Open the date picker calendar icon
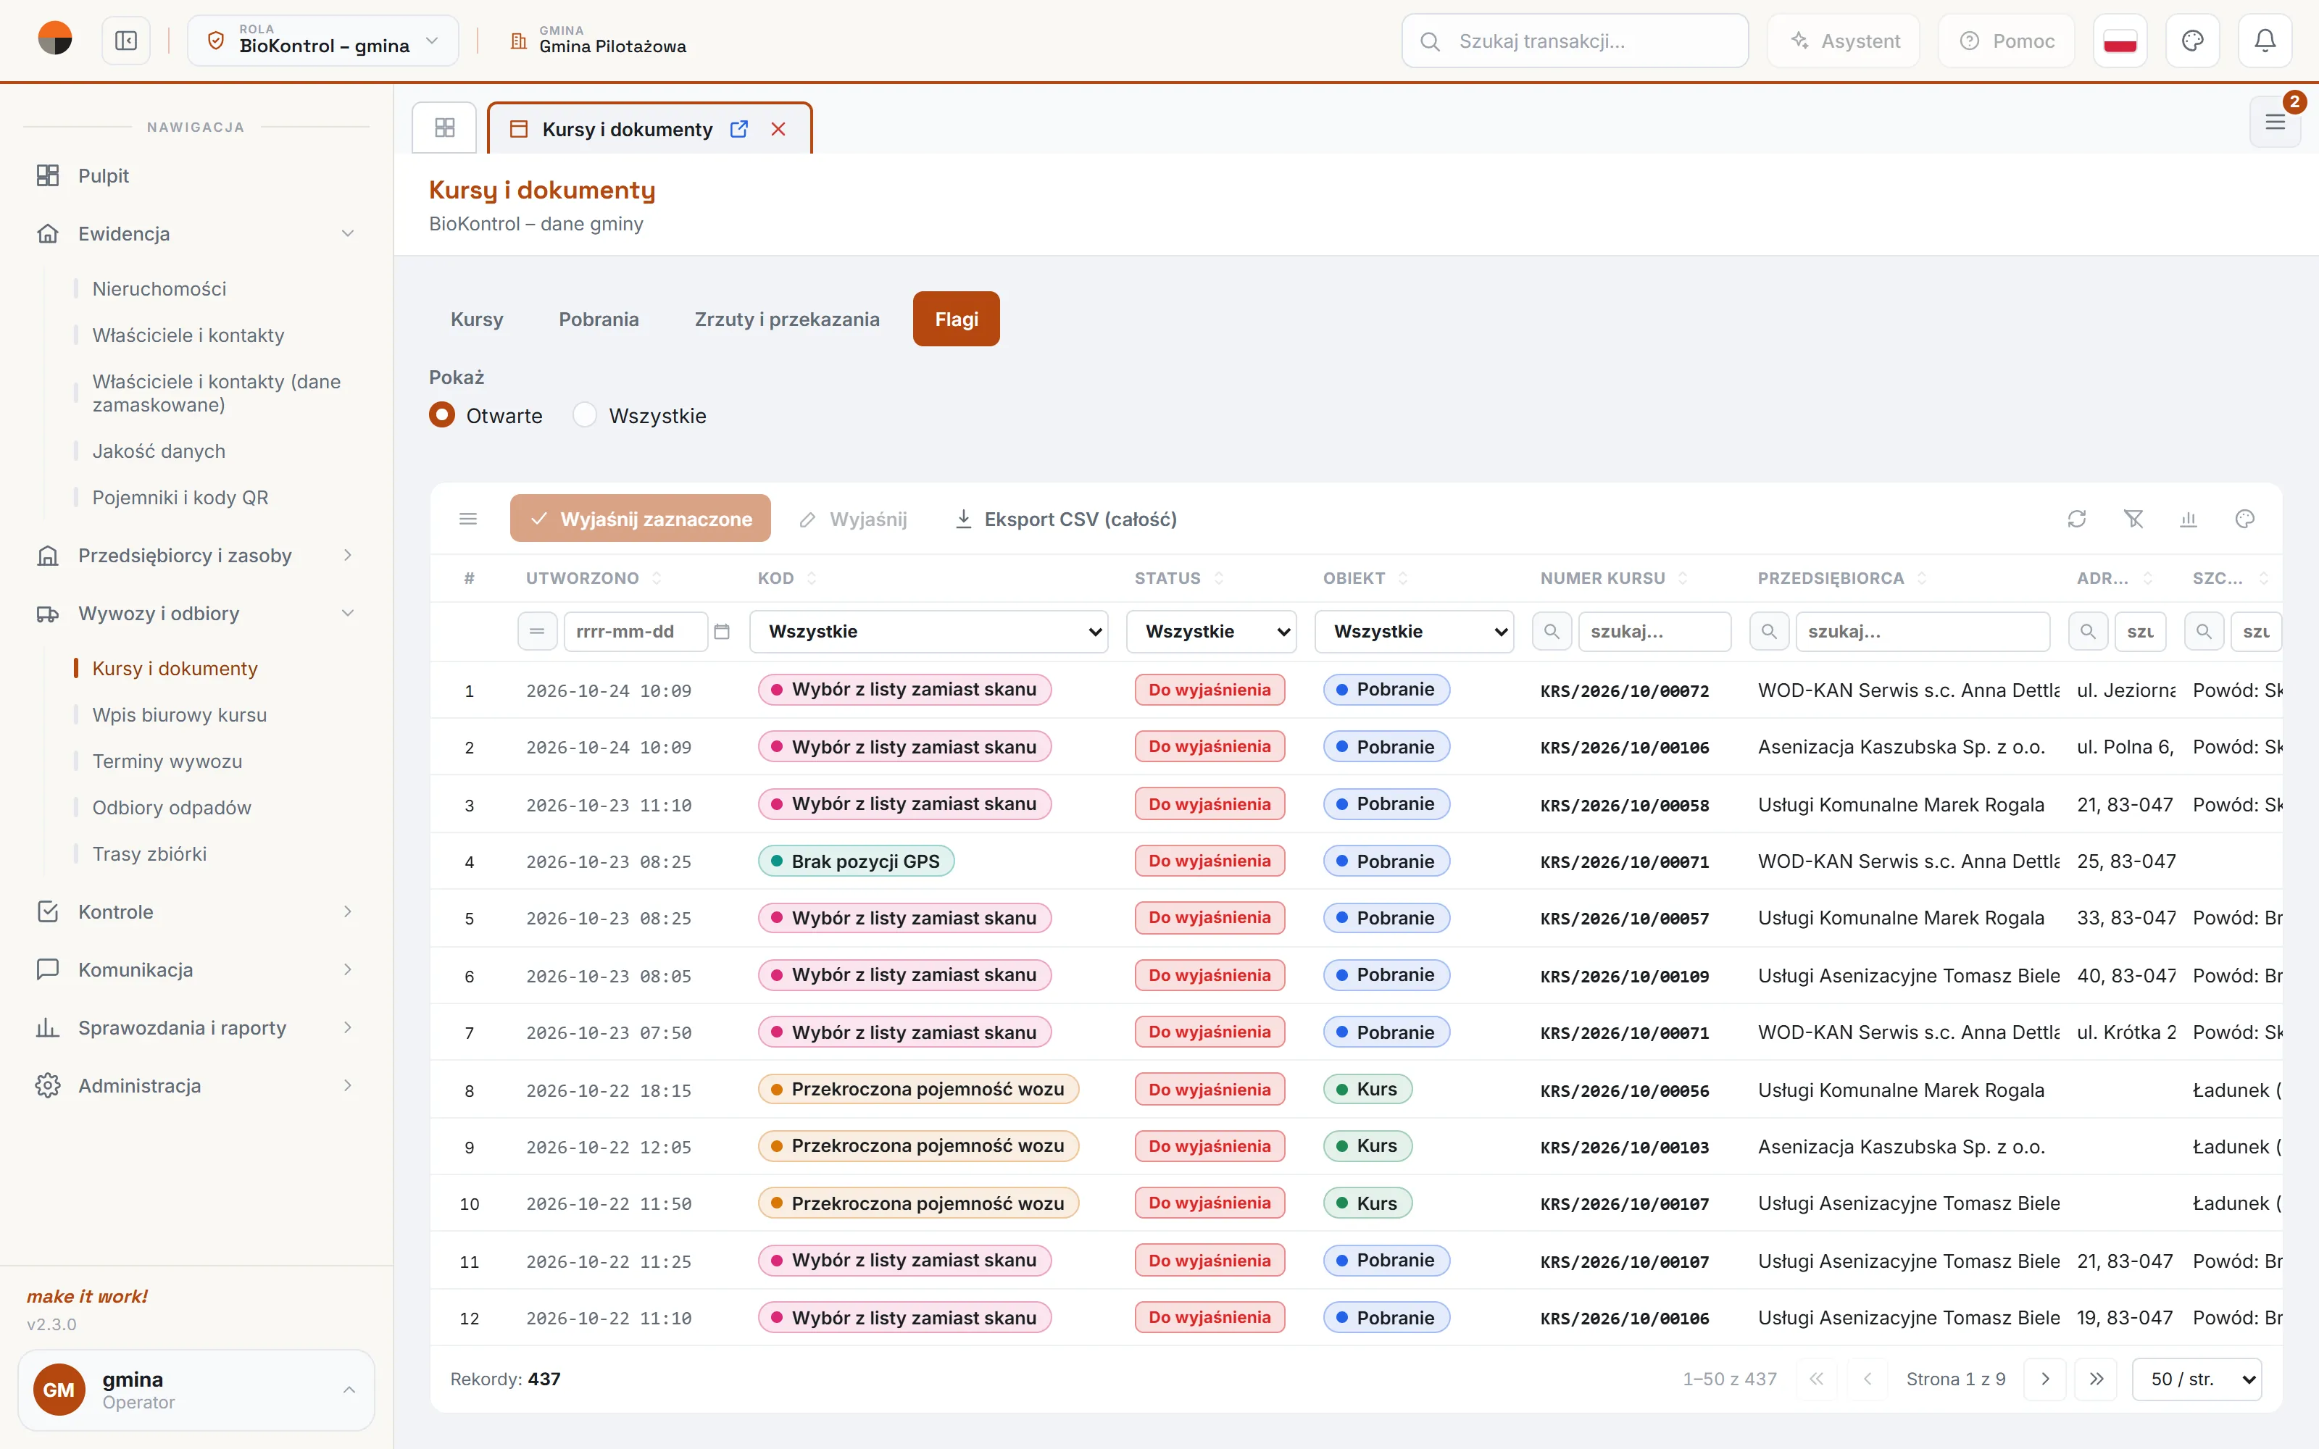Image resolution: width=2319 pixels, height=1449 pixels. (723, 632)
